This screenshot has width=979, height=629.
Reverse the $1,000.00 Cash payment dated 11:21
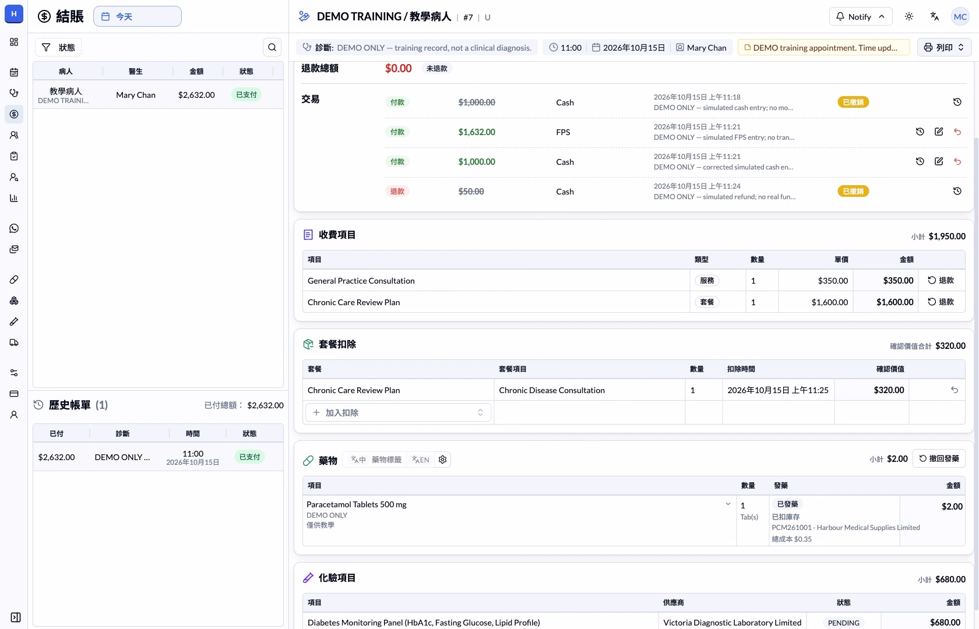pos(957,161)
